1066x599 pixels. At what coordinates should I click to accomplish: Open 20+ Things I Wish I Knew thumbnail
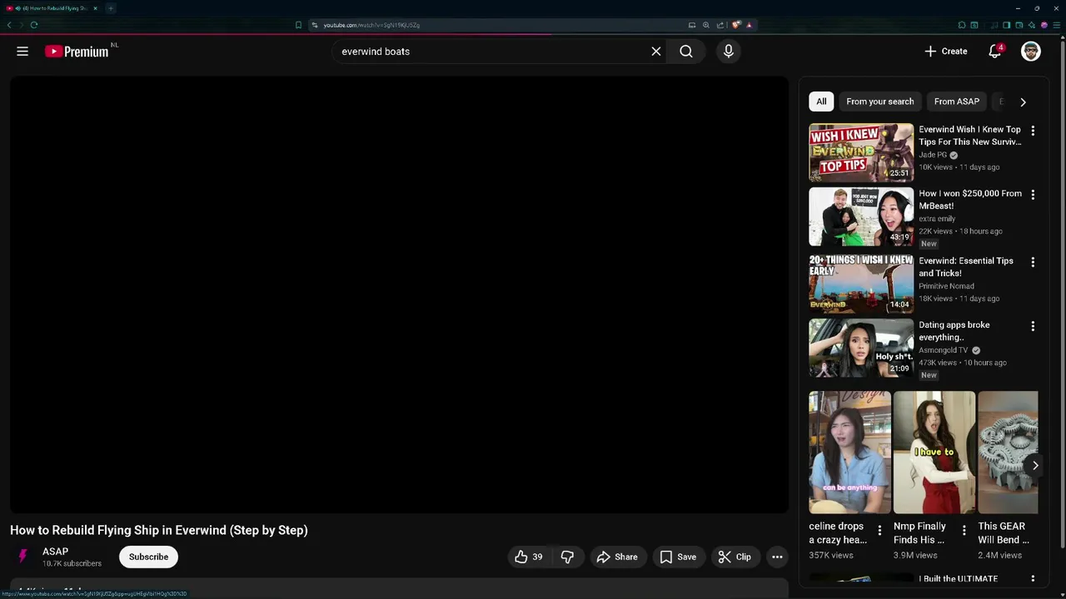861,284
